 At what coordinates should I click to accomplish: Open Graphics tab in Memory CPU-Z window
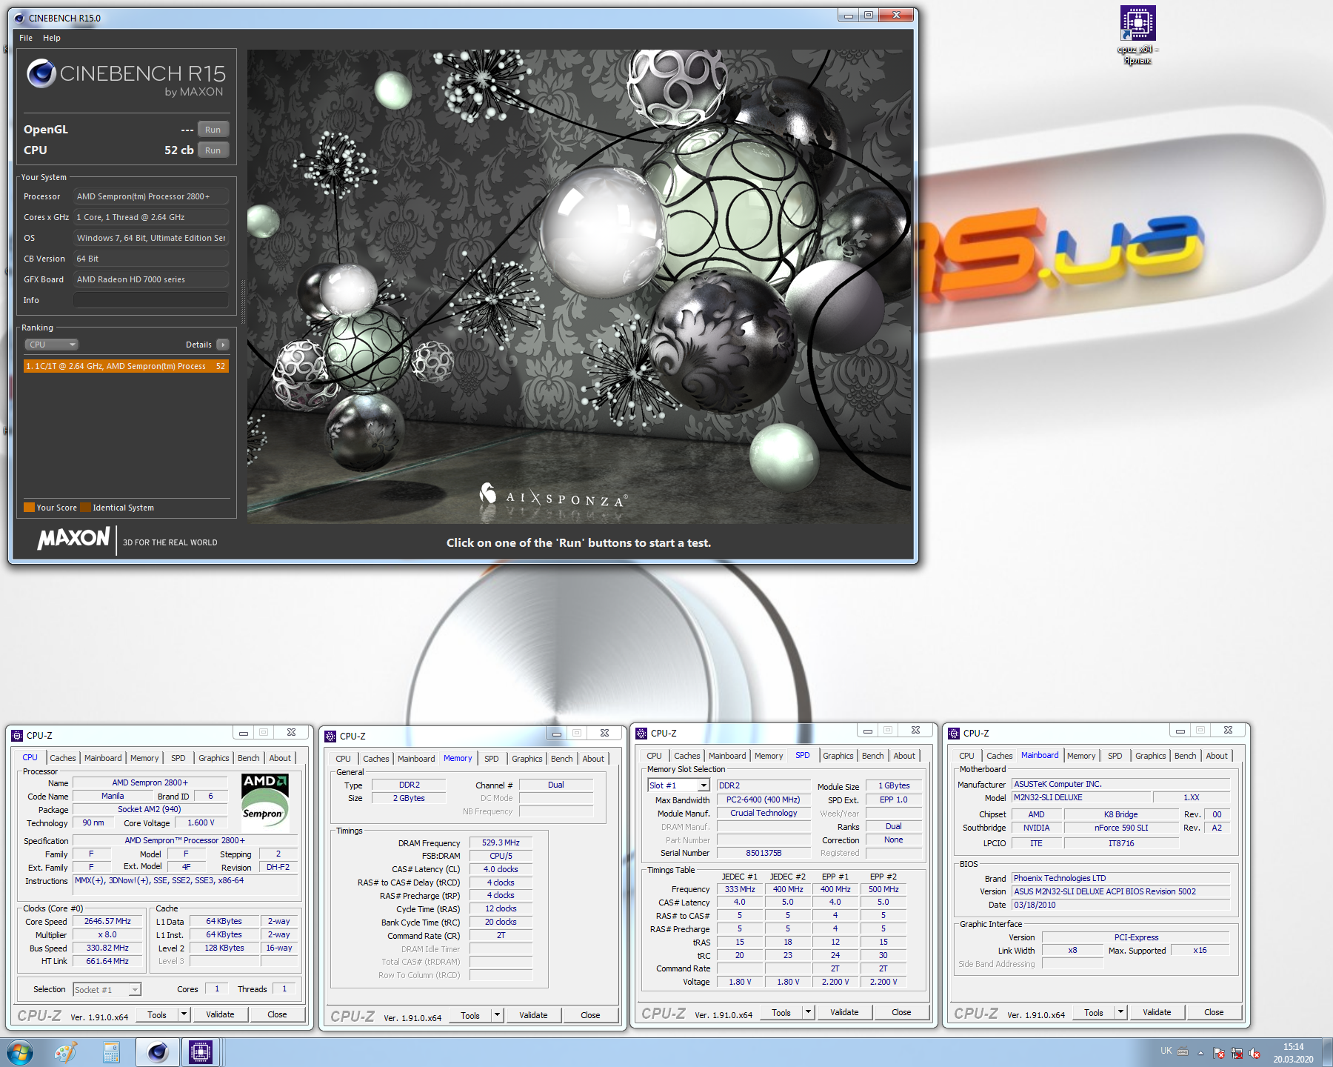click(x=527, y=759)
